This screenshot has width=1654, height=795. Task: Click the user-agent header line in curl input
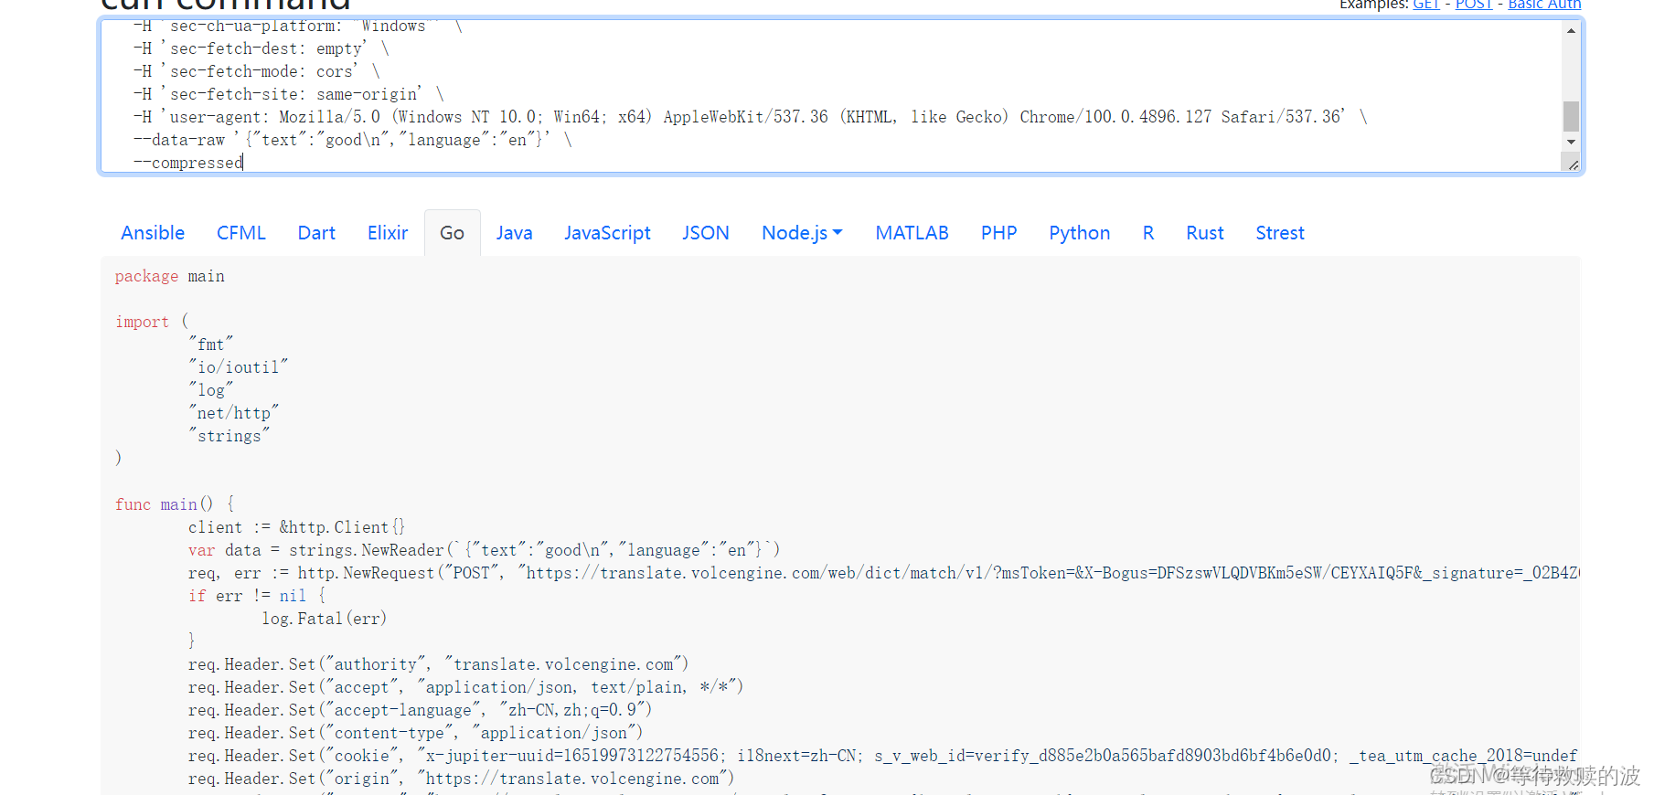tap(751, 117)
